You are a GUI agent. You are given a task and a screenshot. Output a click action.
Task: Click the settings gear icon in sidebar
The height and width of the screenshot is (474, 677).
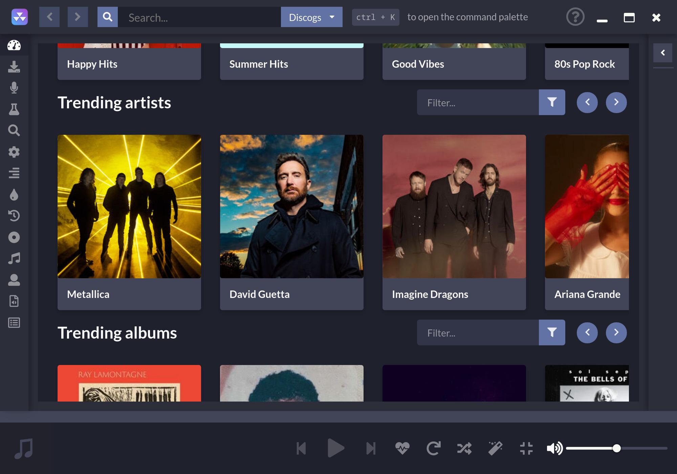[x=14, y=152]
